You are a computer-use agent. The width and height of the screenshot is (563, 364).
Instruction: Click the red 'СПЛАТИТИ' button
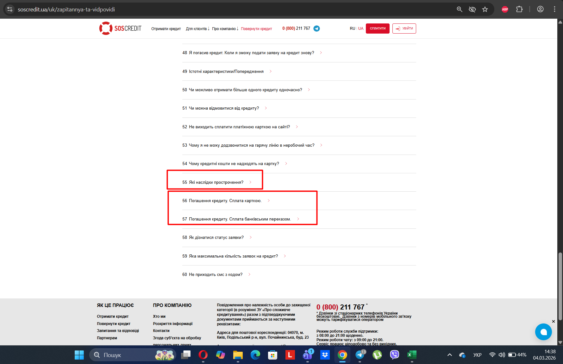pyautogui.click(x=378, y=29)
